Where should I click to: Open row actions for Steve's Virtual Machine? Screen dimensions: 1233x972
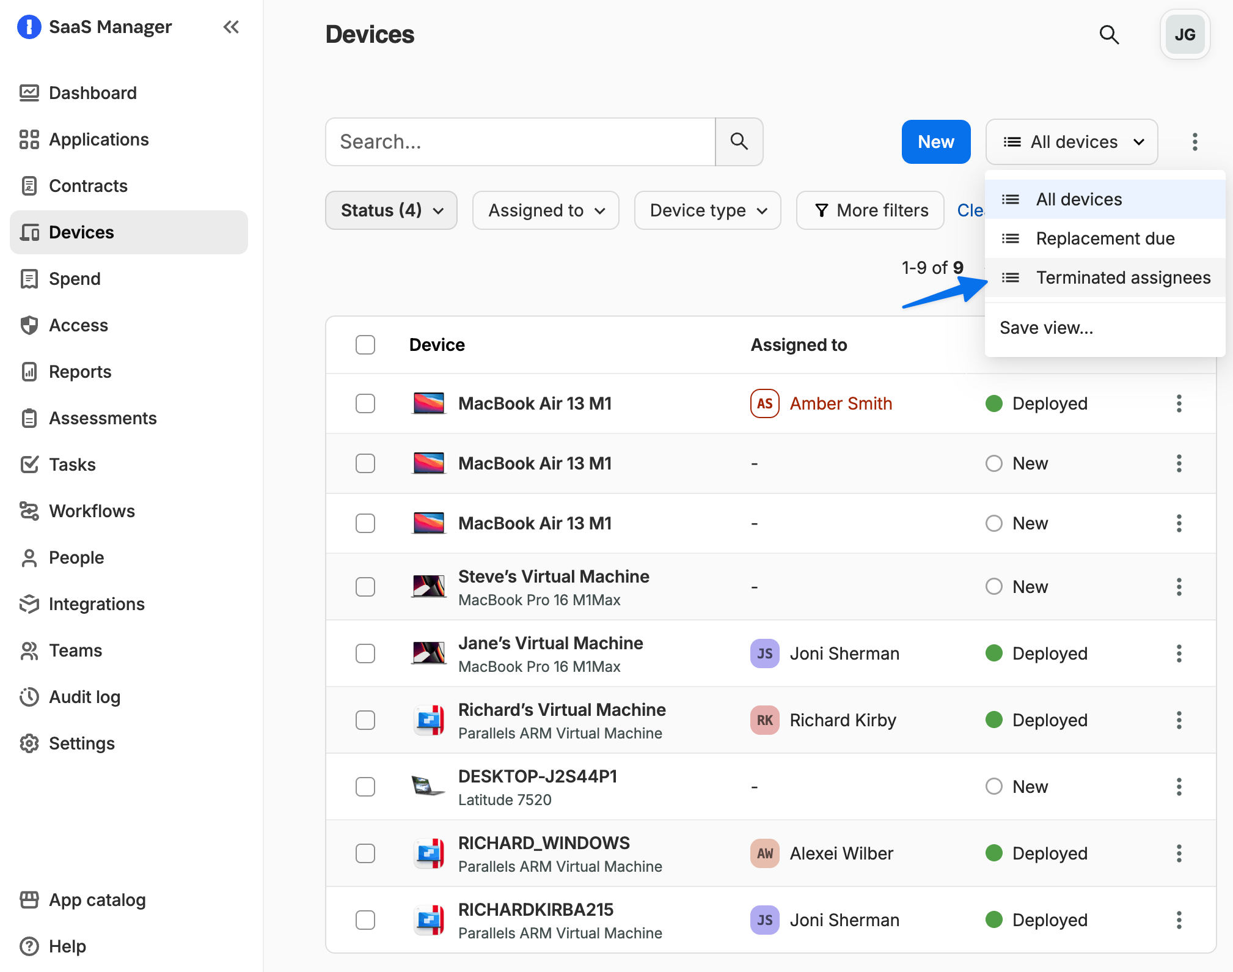point(1179,587)
